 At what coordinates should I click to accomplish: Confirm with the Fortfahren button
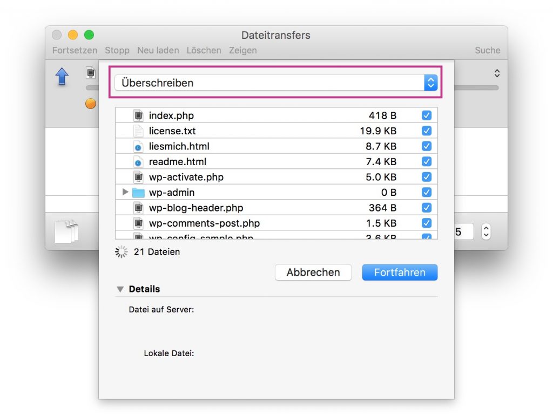pos(399,272)
